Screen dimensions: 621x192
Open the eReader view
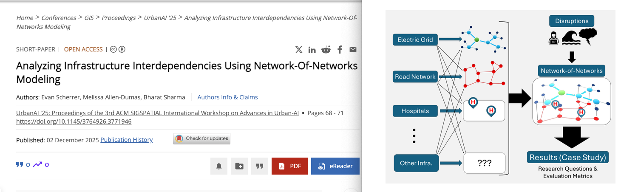pyautogui.click(x=335, y=166)
